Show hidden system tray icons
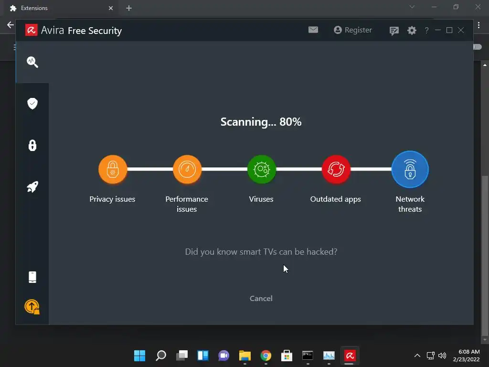489x367 pixels. [417, 356]
